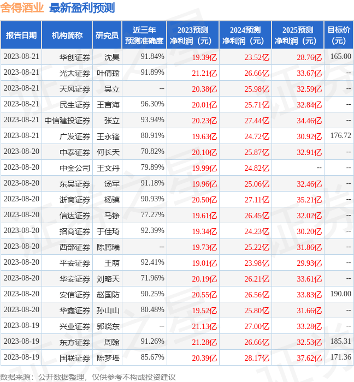
Task: Click researcher 孙山山
Action: point(108,311)
